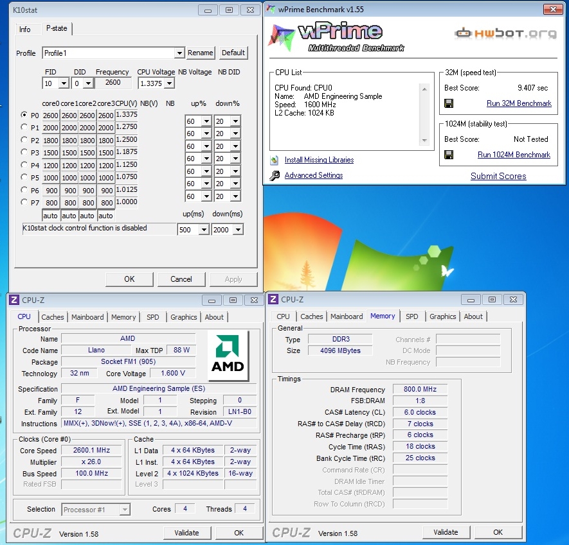Maximize the K10stat window
The width and height of the screenshot is (569, 545).
(x=229, y=10)
